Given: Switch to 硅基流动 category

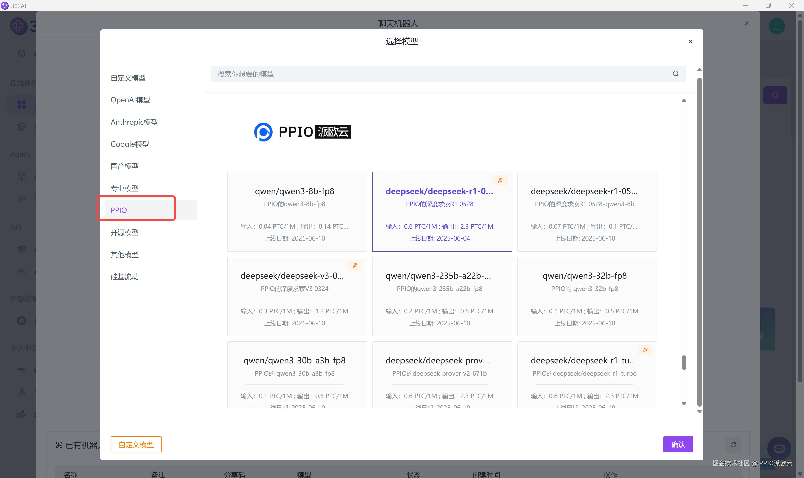Looking at the screenshot, I should click(x=124, y=277).
